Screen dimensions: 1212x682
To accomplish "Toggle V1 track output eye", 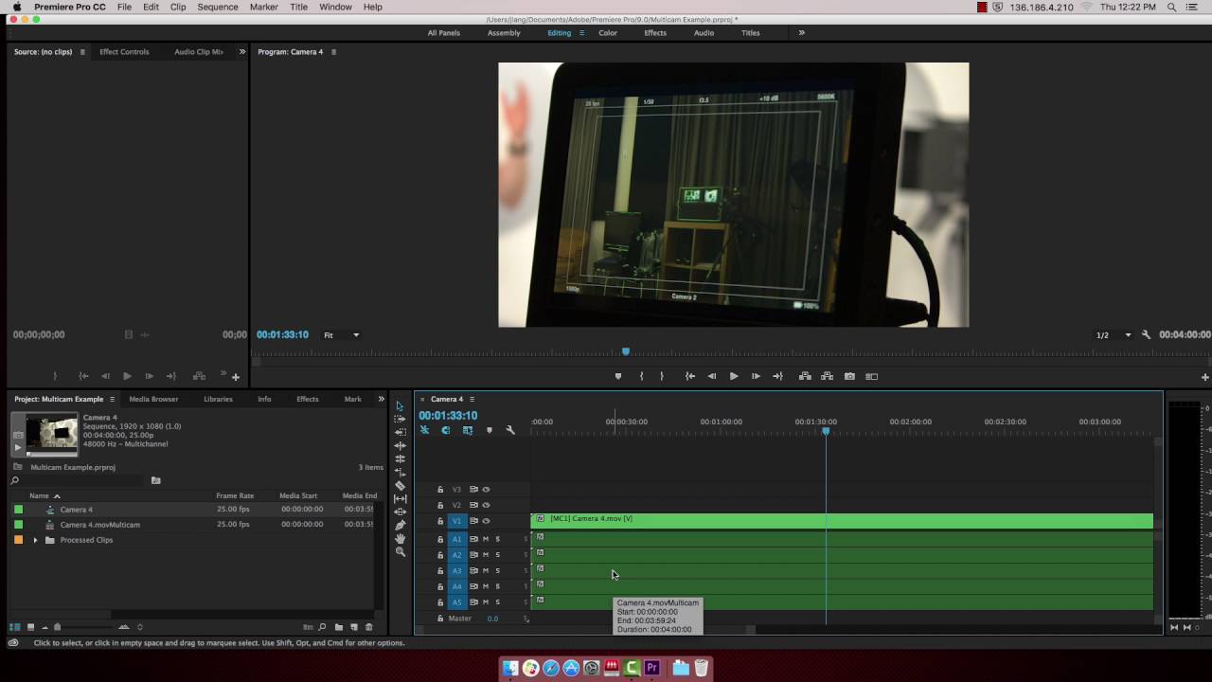I will [486, 521].
